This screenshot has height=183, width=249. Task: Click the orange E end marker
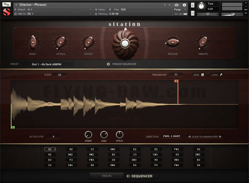[176, 81]
